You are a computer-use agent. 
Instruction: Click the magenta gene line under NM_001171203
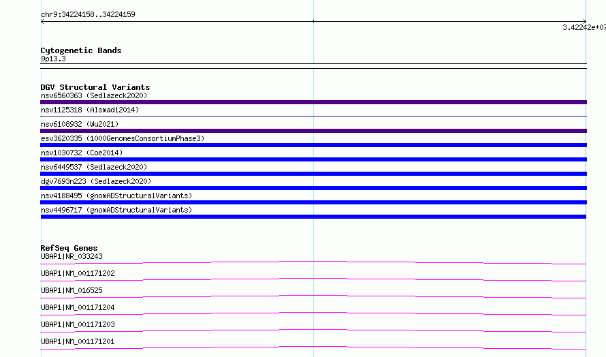313,330
